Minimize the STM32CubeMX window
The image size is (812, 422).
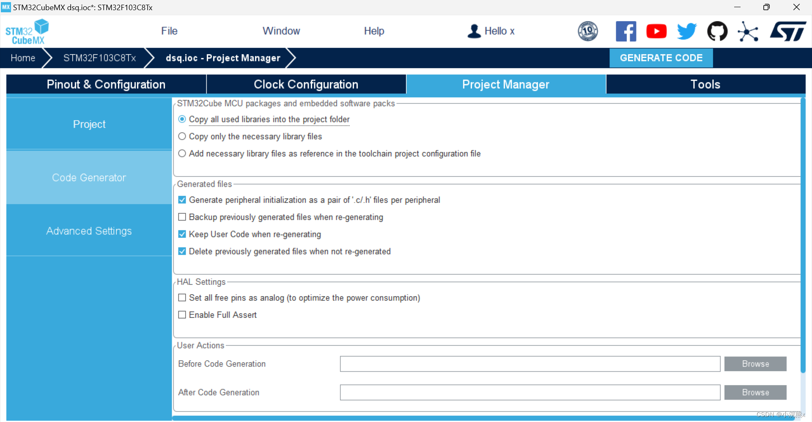(x=737, y=7)
